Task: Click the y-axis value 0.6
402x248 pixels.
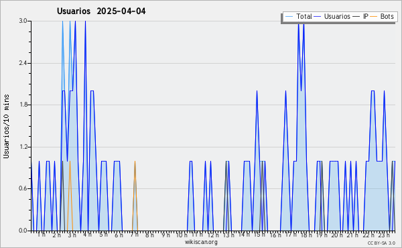Action: (x=23, y=188)
